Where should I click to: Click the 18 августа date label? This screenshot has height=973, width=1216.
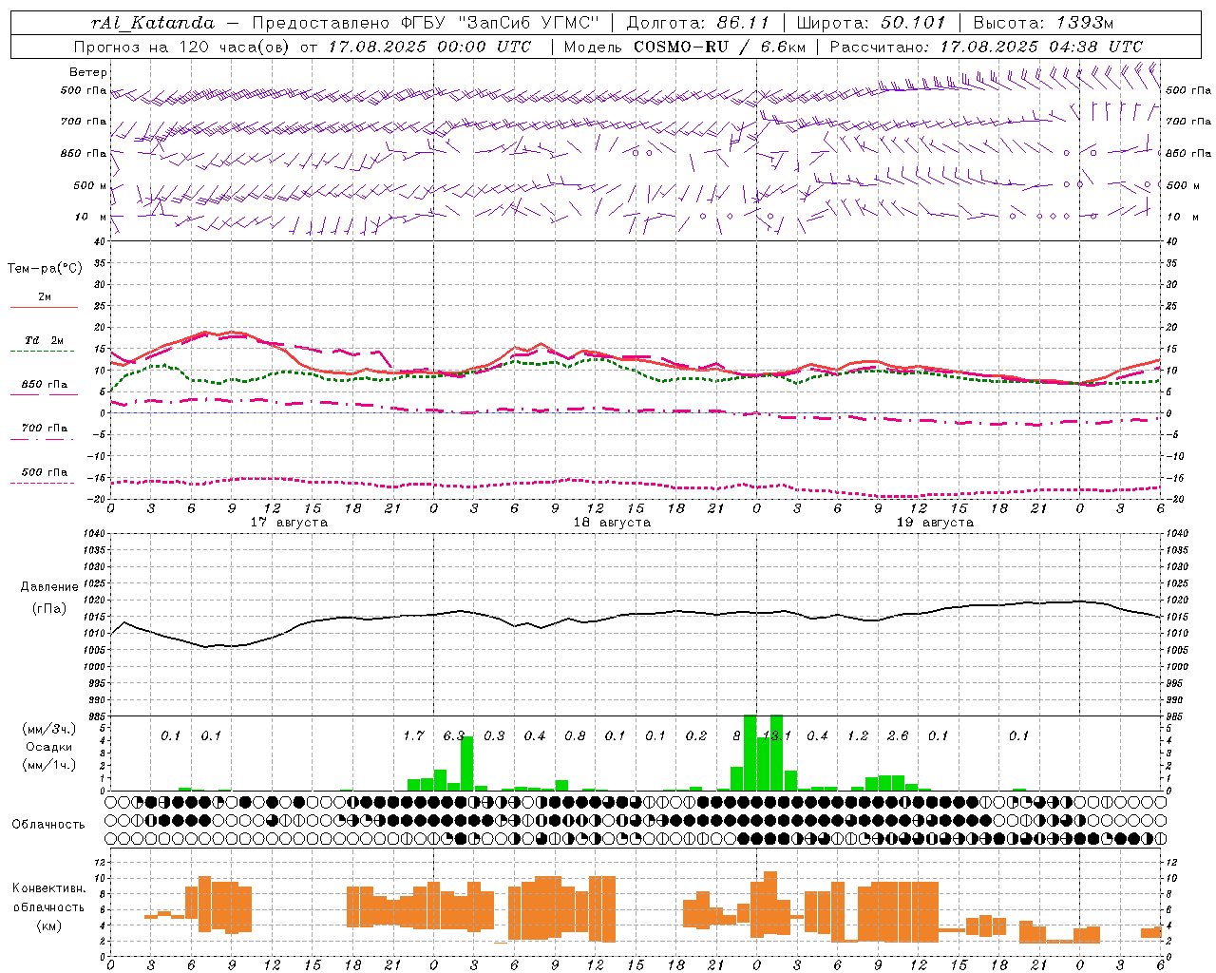tap(612, 523)
